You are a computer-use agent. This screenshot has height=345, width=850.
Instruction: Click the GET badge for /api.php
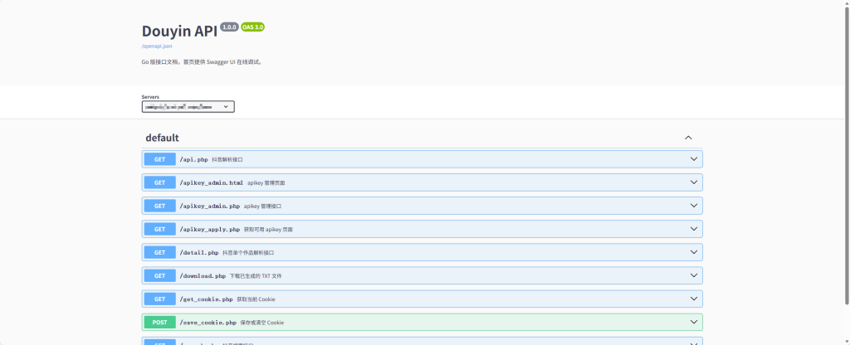(160, 159)
